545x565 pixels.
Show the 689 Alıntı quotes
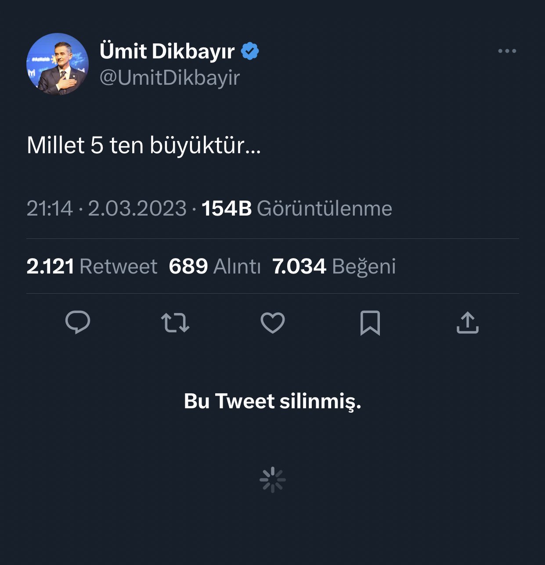[214, 266]
